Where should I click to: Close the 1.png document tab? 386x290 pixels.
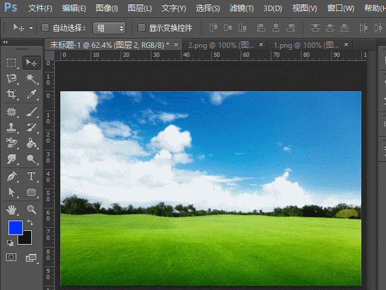click(x=346, y=44)
